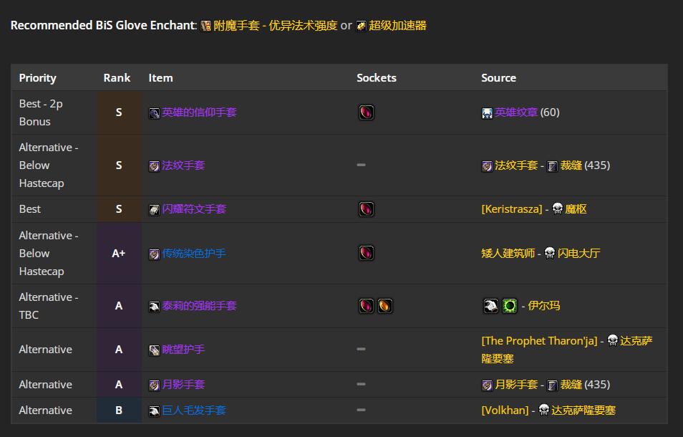Click the orange gem socket in the 泰莉的强能手套 row
683x437 pixels.
384,306
